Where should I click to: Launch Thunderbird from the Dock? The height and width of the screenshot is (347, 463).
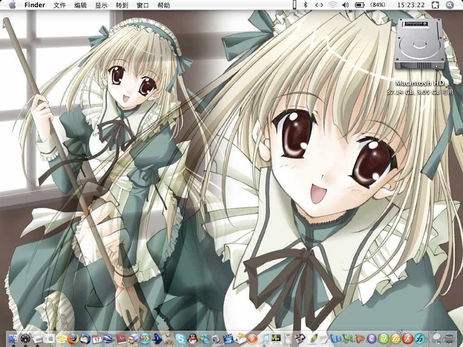pos(85,339)
